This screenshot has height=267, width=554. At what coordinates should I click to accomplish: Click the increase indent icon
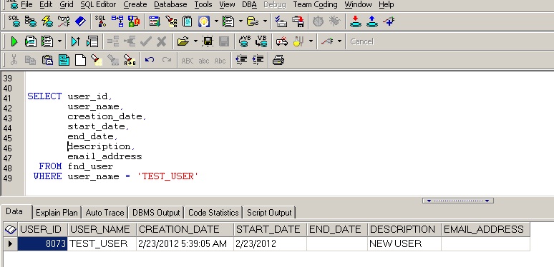(x=258, y=60)
